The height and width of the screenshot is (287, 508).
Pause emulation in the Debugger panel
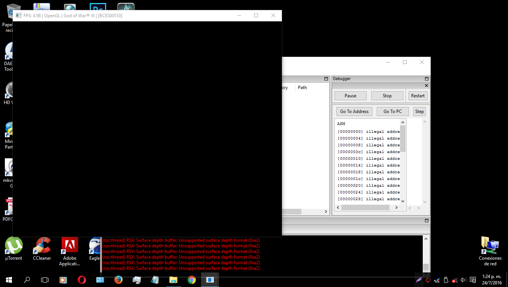tap(350, 96)
